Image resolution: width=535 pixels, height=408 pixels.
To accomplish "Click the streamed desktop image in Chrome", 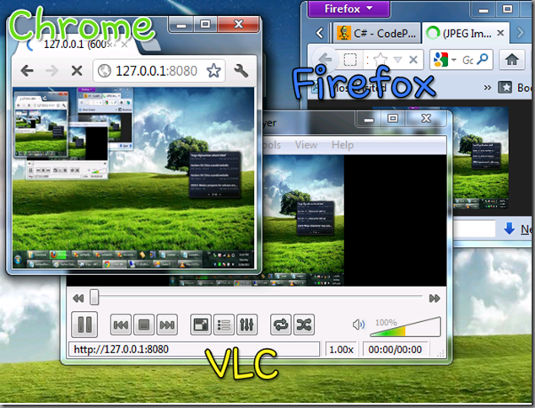I will point(133,178).
